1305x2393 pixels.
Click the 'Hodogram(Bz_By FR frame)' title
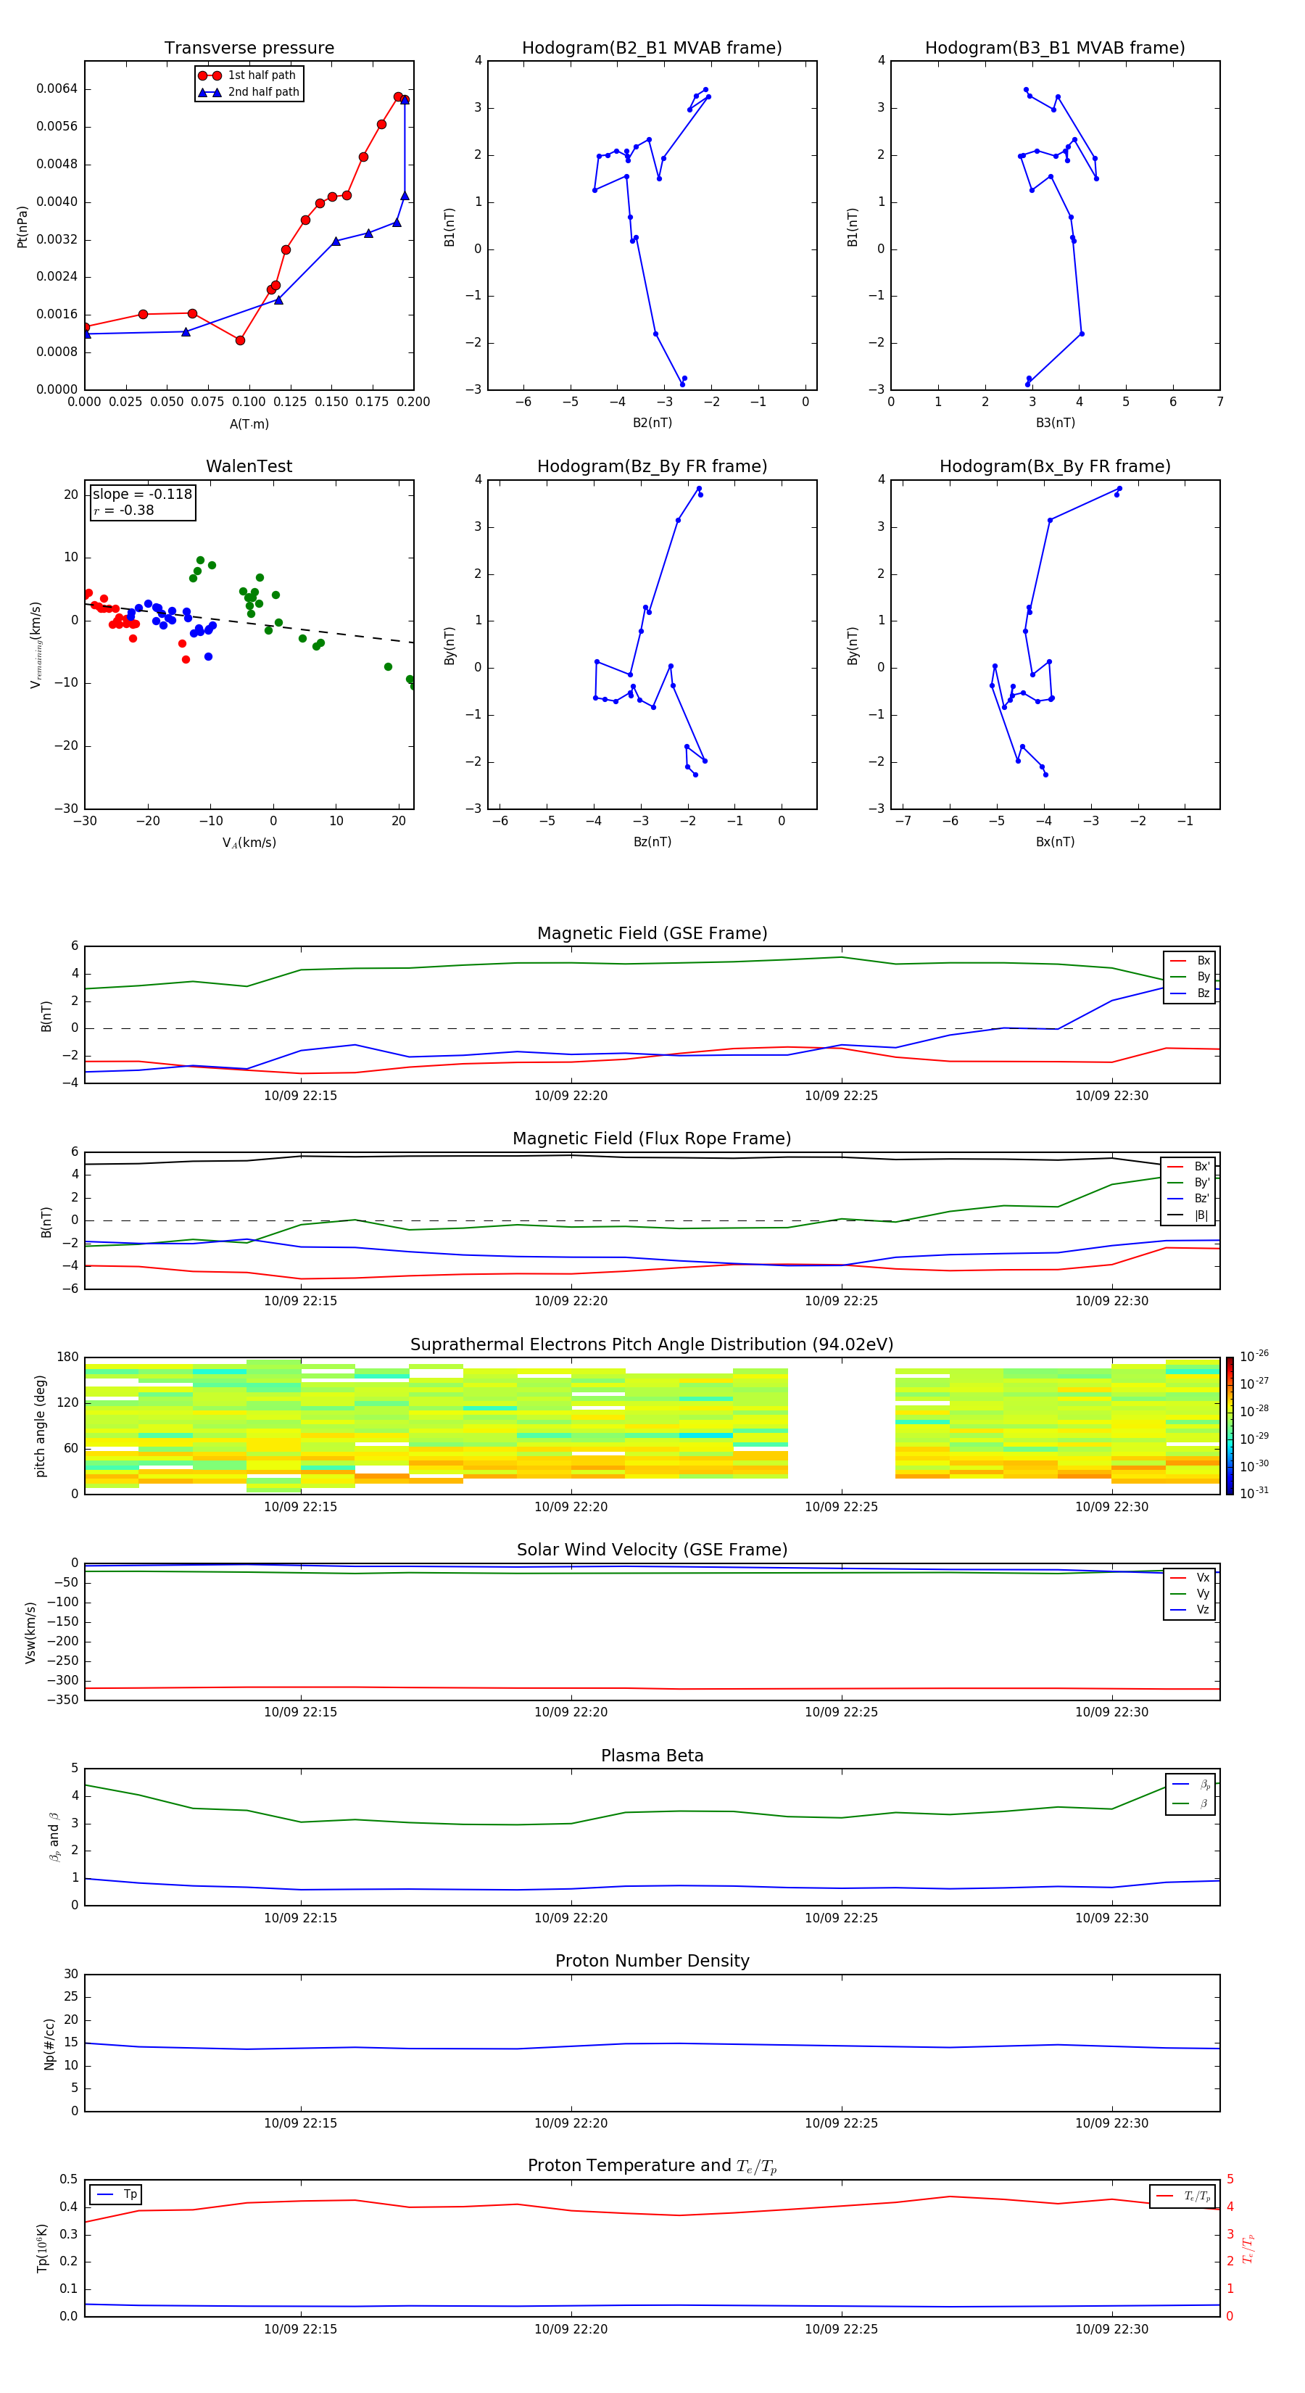click(652, 466)
